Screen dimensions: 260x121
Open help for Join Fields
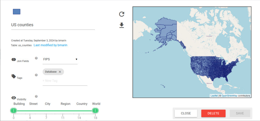coord(36,58)
